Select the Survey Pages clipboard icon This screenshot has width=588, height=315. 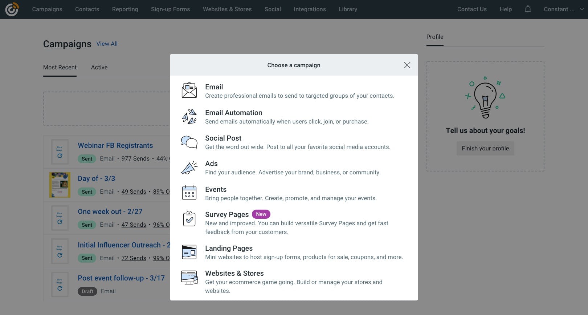(x=189, y=218)
